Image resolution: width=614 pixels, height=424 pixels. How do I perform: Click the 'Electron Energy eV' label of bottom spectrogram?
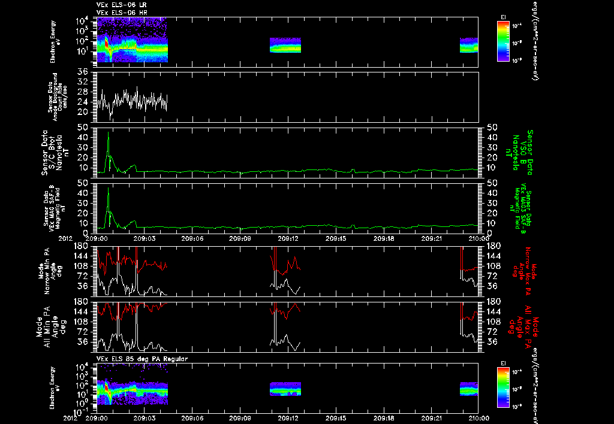pos(53,387)
